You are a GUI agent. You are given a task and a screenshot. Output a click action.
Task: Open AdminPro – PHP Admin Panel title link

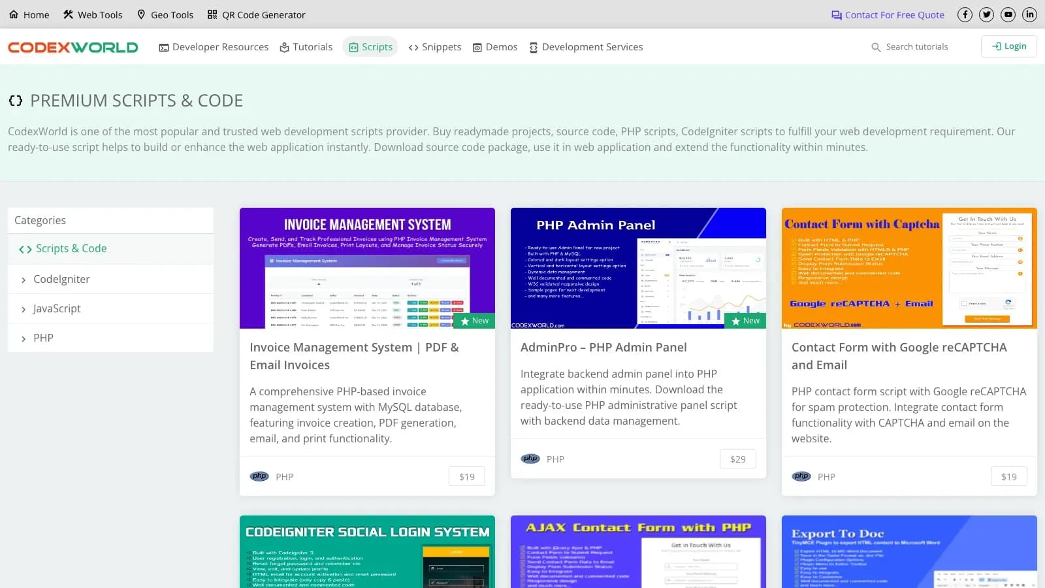(x=603, y=348)
